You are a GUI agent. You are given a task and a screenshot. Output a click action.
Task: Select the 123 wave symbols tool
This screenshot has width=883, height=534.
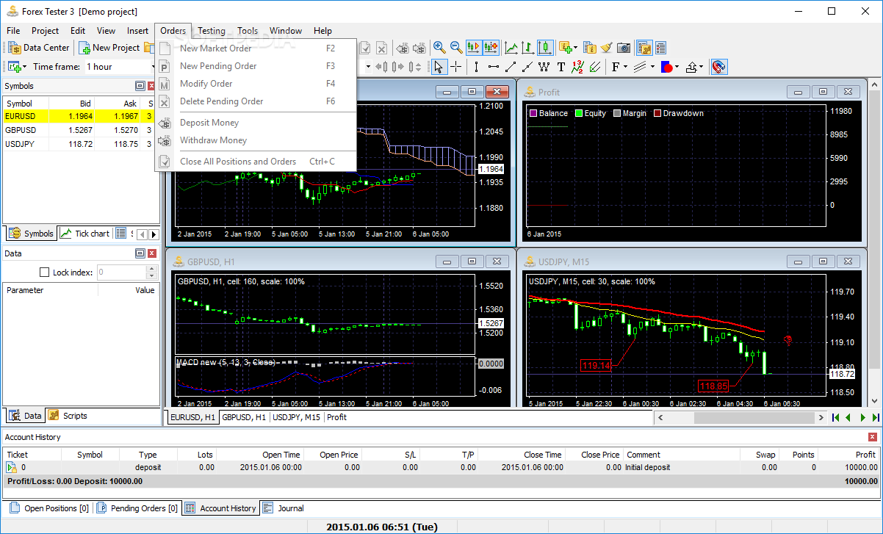(x=578, y=67)
